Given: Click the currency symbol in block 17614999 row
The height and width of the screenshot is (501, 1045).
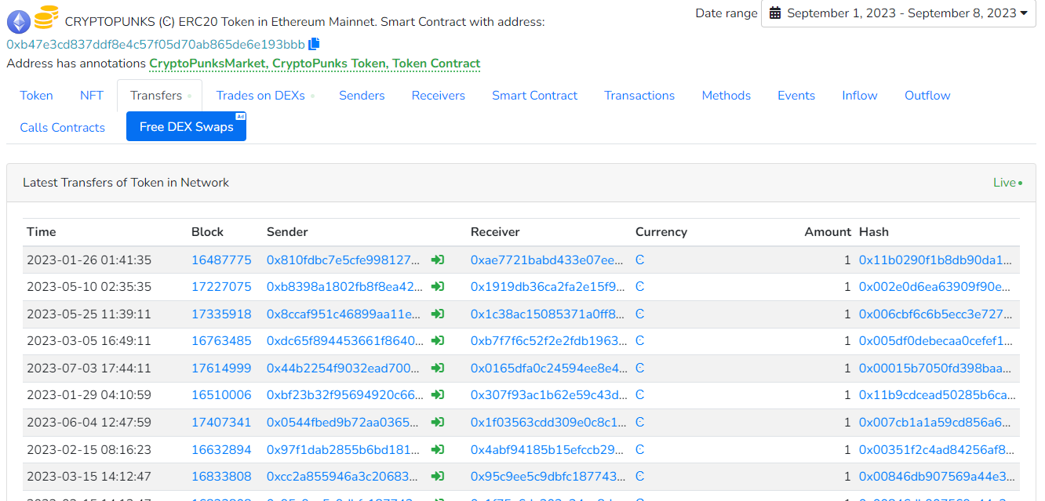Looking at the screenshot, I should 640,368.
